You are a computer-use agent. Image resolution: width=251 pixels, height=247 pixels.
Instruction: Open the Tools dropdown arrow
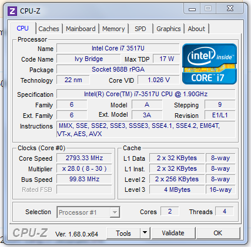(145, 233)
